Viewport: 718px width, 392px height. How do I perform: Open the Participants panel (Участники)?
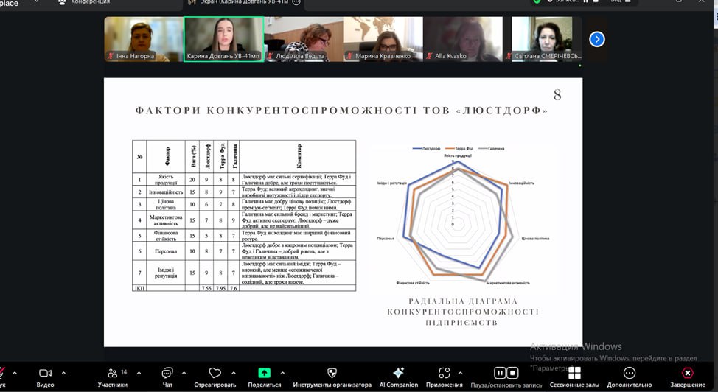tap(112, 374)
